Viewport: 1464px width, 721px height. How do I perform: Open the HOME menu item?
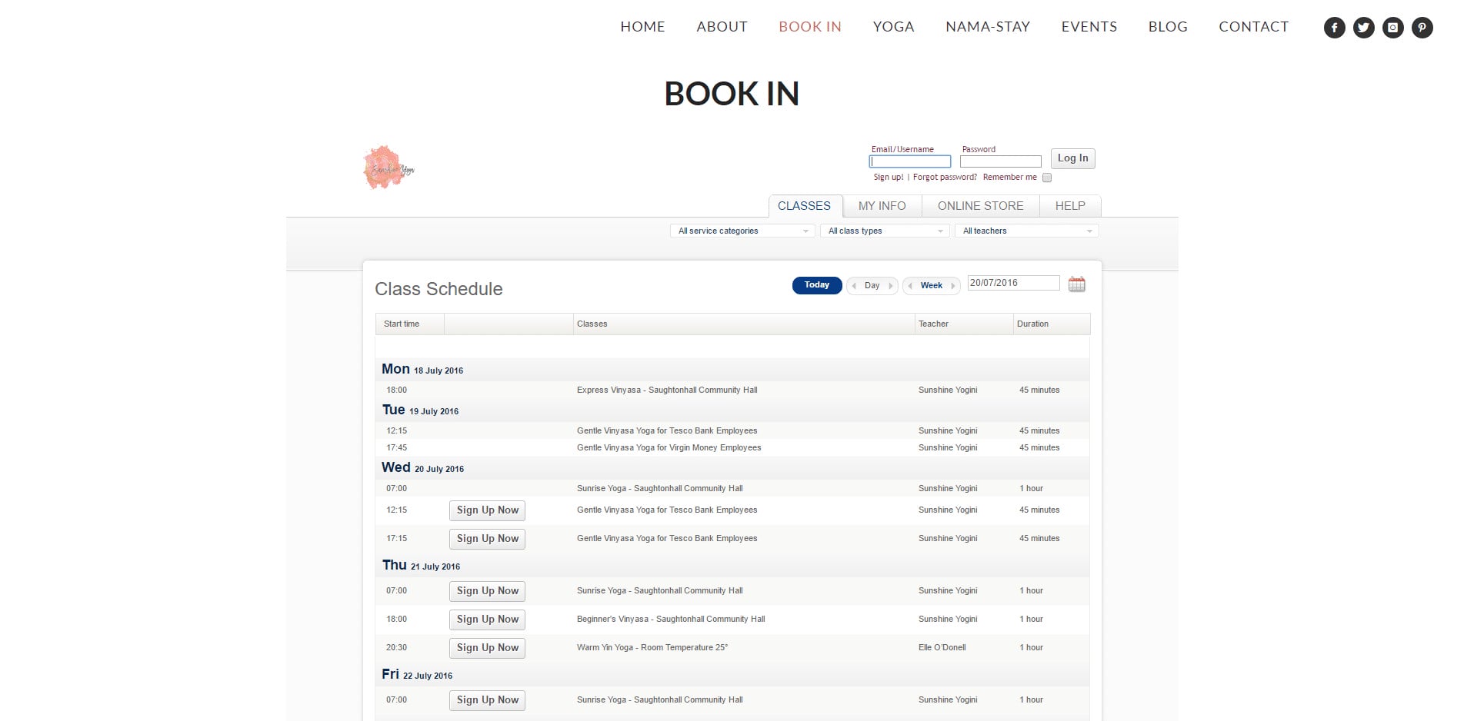point(642,27)
